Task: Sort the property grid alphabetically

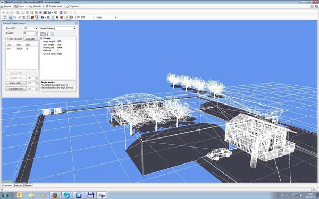Action: pos(47,34)
